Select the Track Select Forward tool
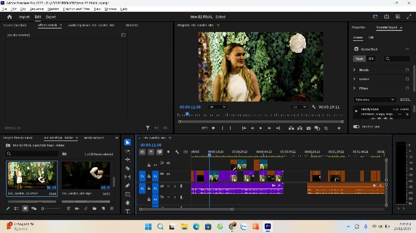The width and height of the screenshot is (416, 233). point(128,151)
